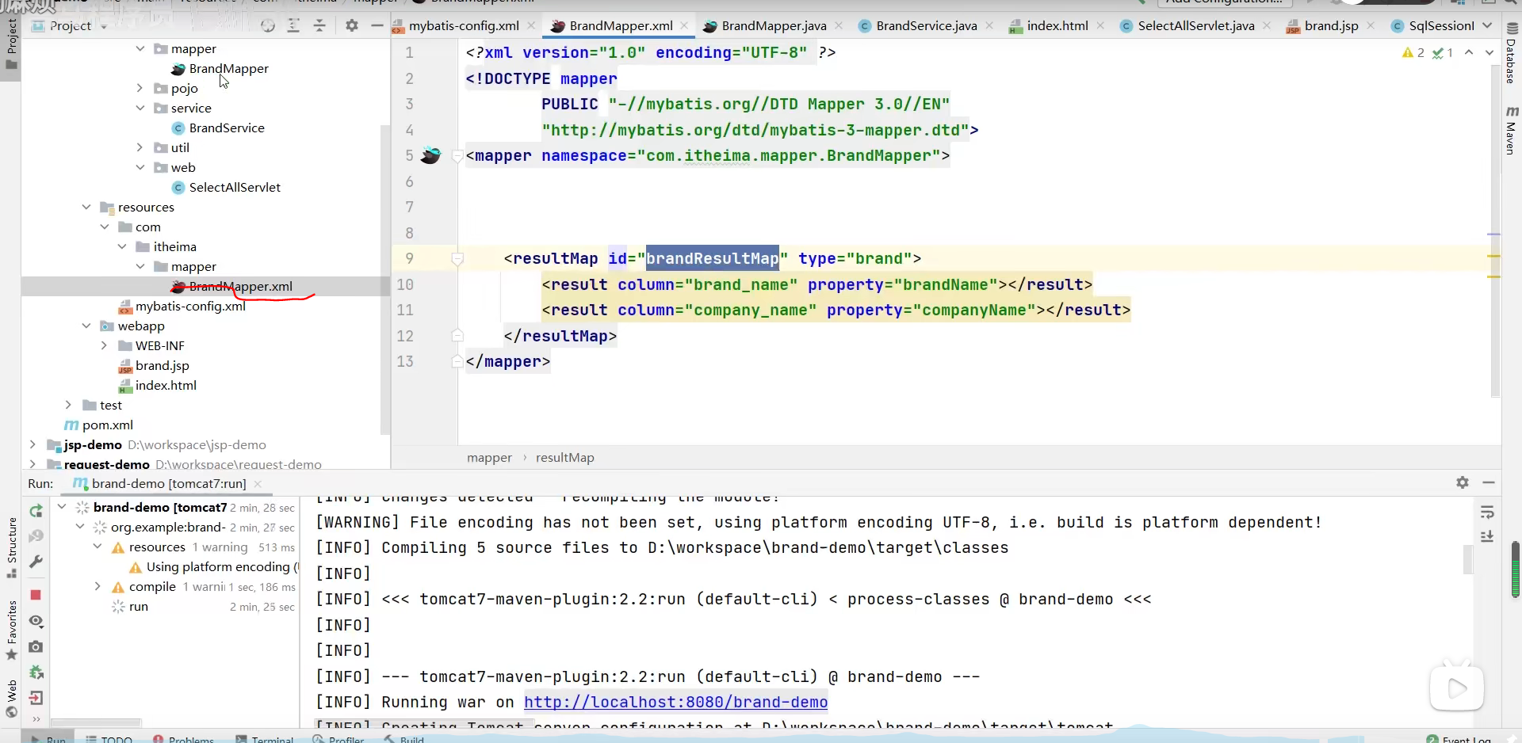Open Project panel gear options
This screenshot has width=1522, height=743.
(x=352, y=26)
